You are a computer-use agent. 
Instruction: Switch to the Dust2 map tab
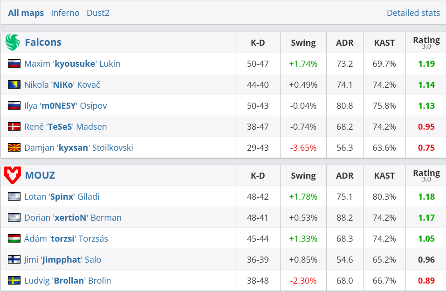[x=98, y=13]
